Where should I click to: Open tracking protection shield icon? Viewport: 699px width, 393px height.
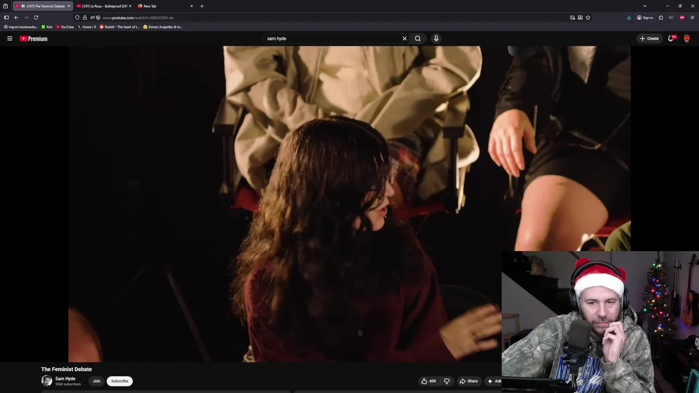(x=77, y=17)
